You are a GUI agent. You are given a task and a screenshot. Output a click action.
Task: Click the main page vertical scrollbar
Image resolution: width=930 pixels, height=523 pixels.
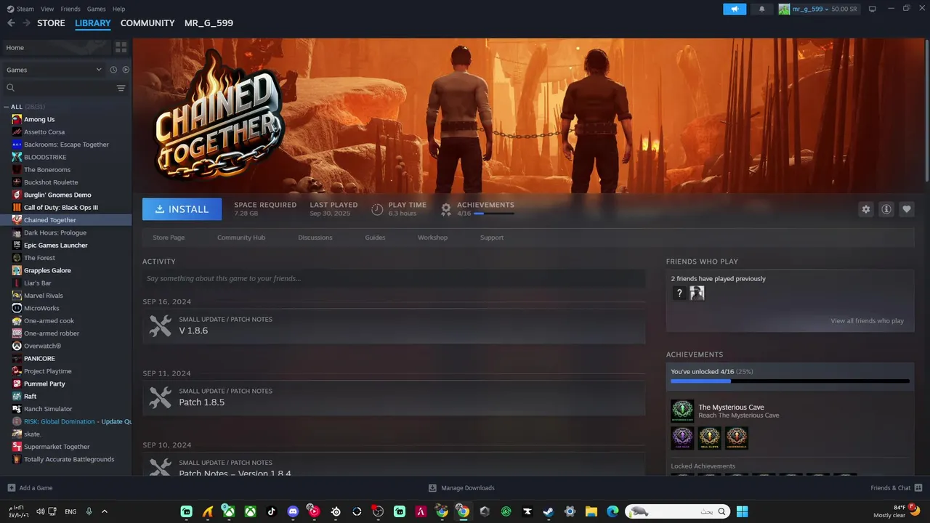pos(926,109)
